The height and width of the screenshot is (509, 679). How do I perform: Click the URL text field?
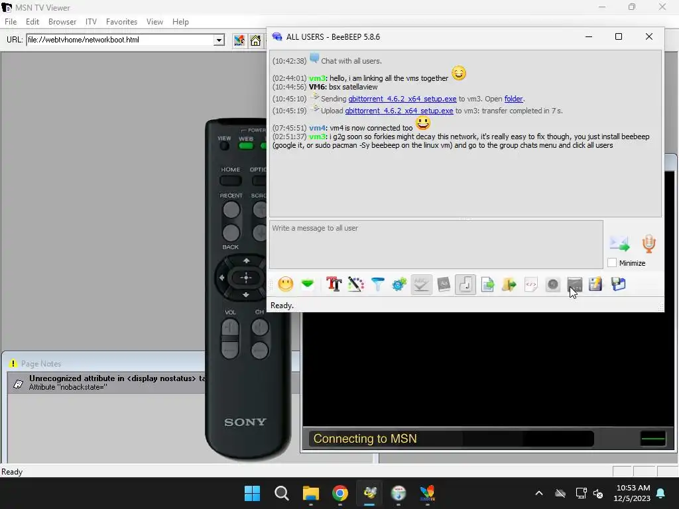pyautogui.click(x=120, y=40)
